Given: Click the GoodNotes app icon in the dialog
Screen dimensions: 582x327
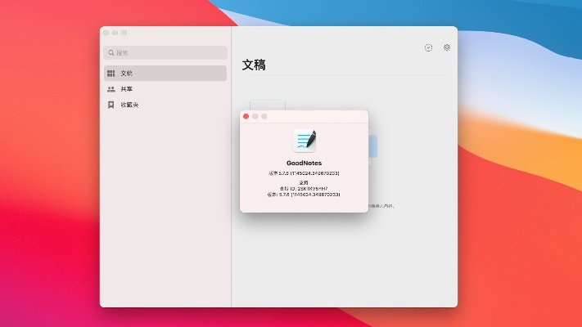Looking at the screenshot, I should coord(305,141).
